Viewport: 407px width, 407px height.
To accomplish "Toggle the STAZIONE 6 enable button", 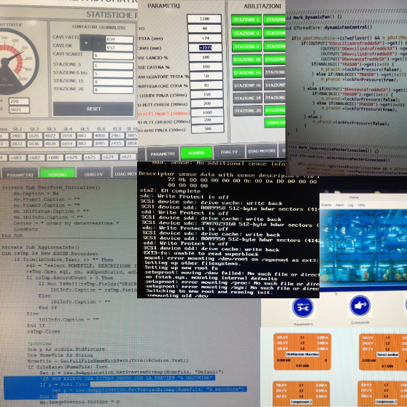I will (x=247, y=47).
